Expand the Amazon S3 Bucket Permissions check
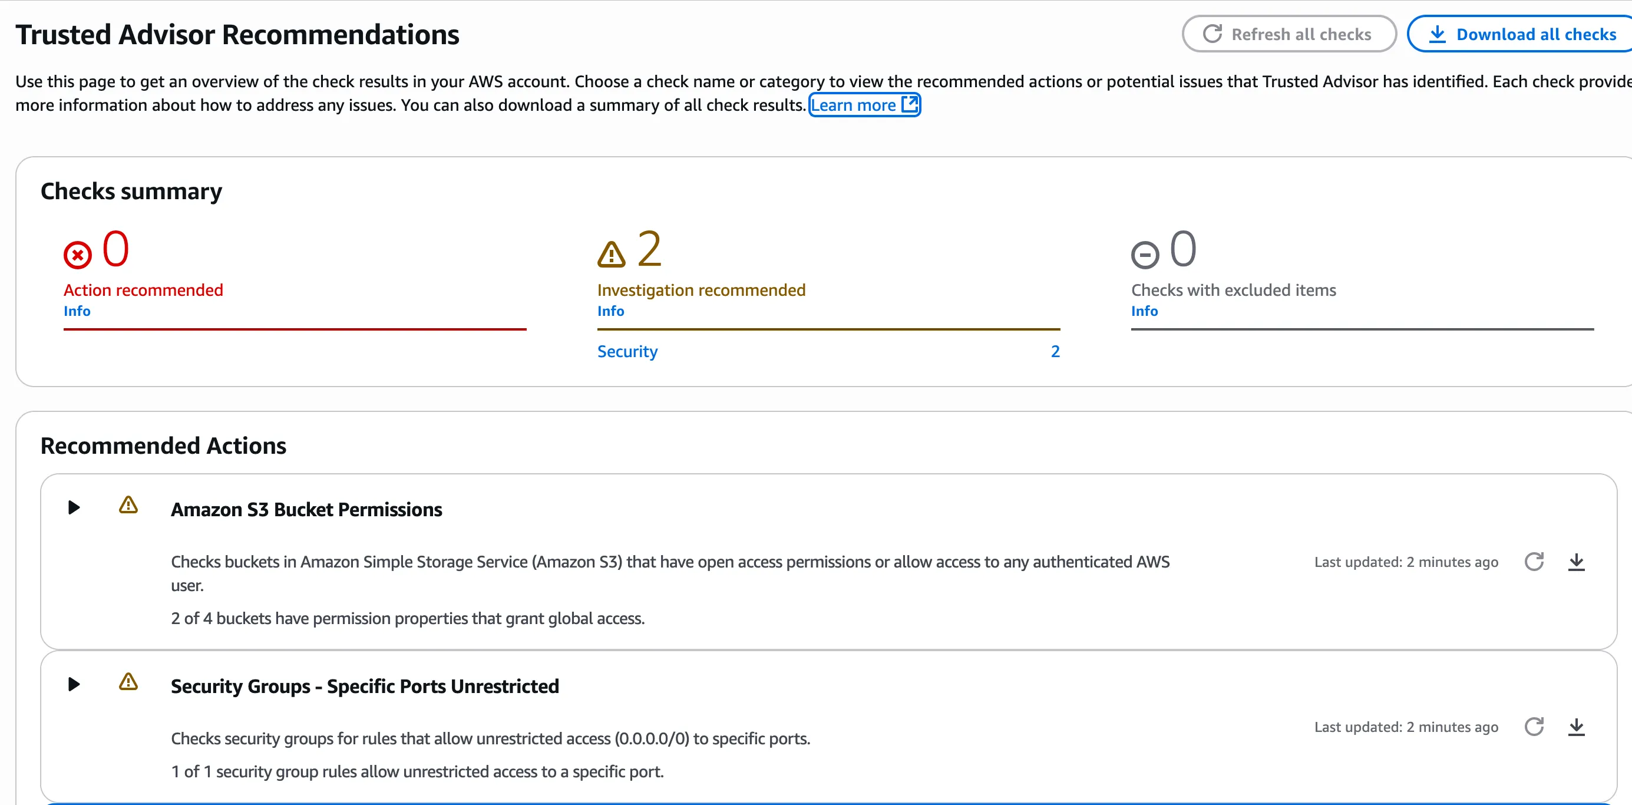Screen dimensions: 1632x805 [x=74, y=507]
